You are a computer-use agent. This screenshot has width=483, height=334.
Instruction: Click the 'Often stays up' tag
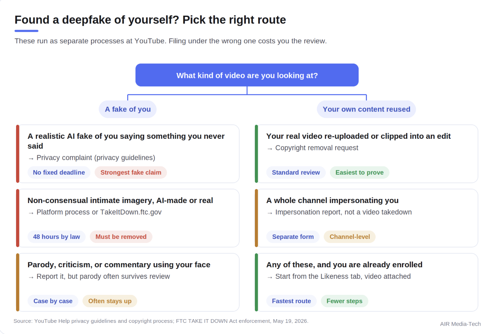[110, 301]
